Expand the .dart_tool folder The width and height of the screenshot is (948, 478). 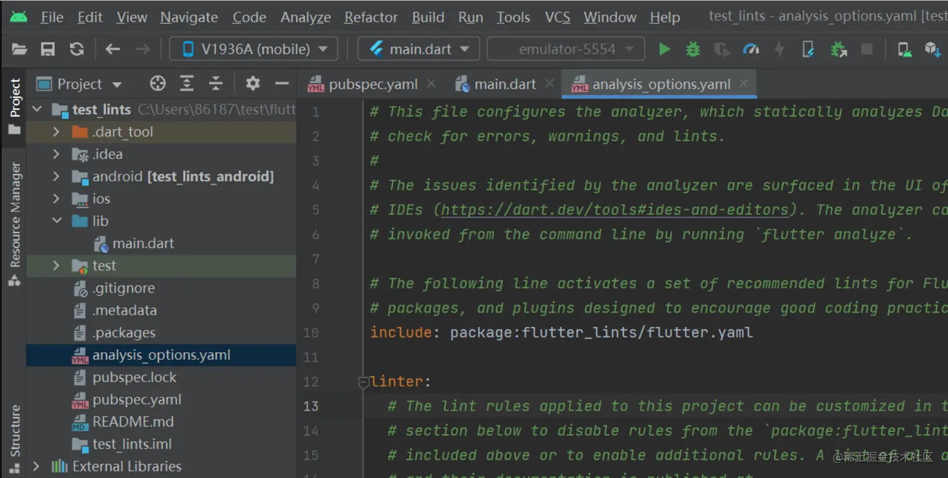[x=56, y=132]
